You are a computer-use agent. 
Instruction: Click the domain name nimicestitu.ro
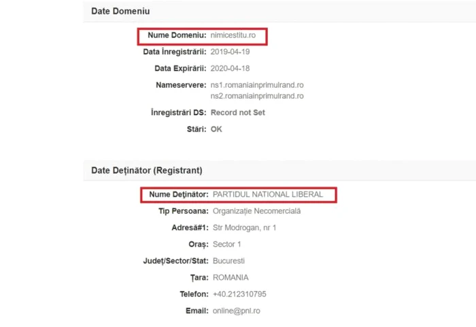[233, 35]
